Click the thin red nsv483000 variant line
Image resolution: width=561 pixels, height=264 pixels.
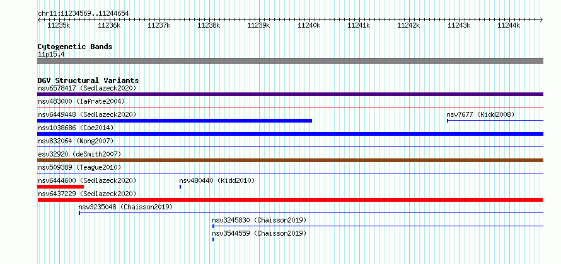click(290, 107)
